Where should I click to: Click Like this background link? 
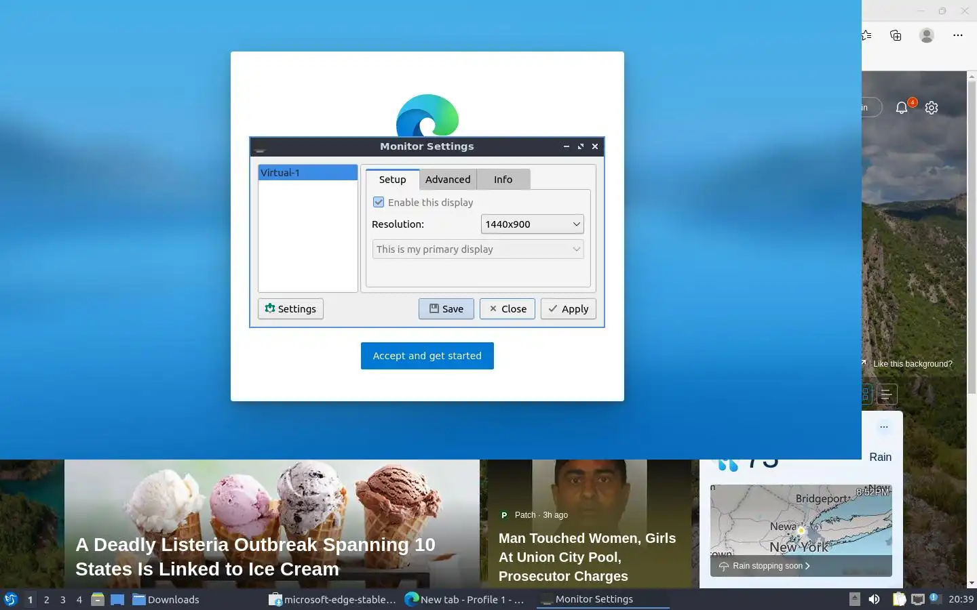[x=913, y=364]
